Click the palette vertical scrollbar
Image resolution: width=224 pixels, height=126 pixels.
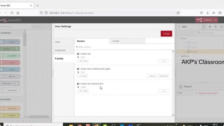(24, 39)
